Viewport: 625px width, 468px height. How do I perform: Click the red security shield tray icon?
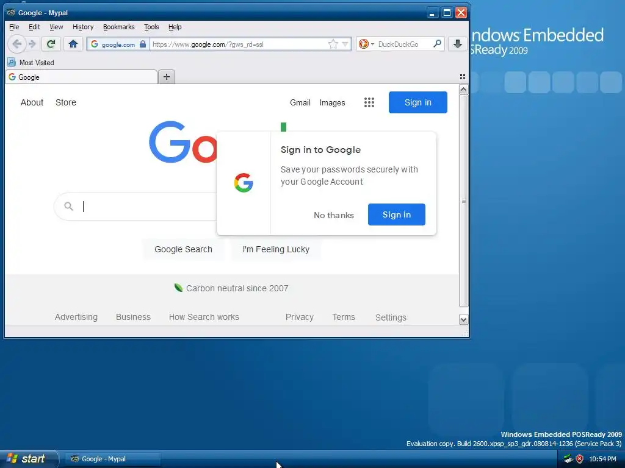[580, 459]
